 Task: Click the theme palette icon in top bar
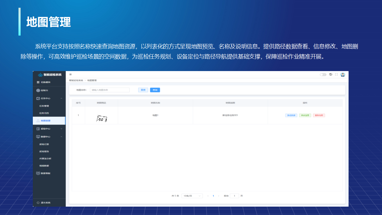[331, 74]
